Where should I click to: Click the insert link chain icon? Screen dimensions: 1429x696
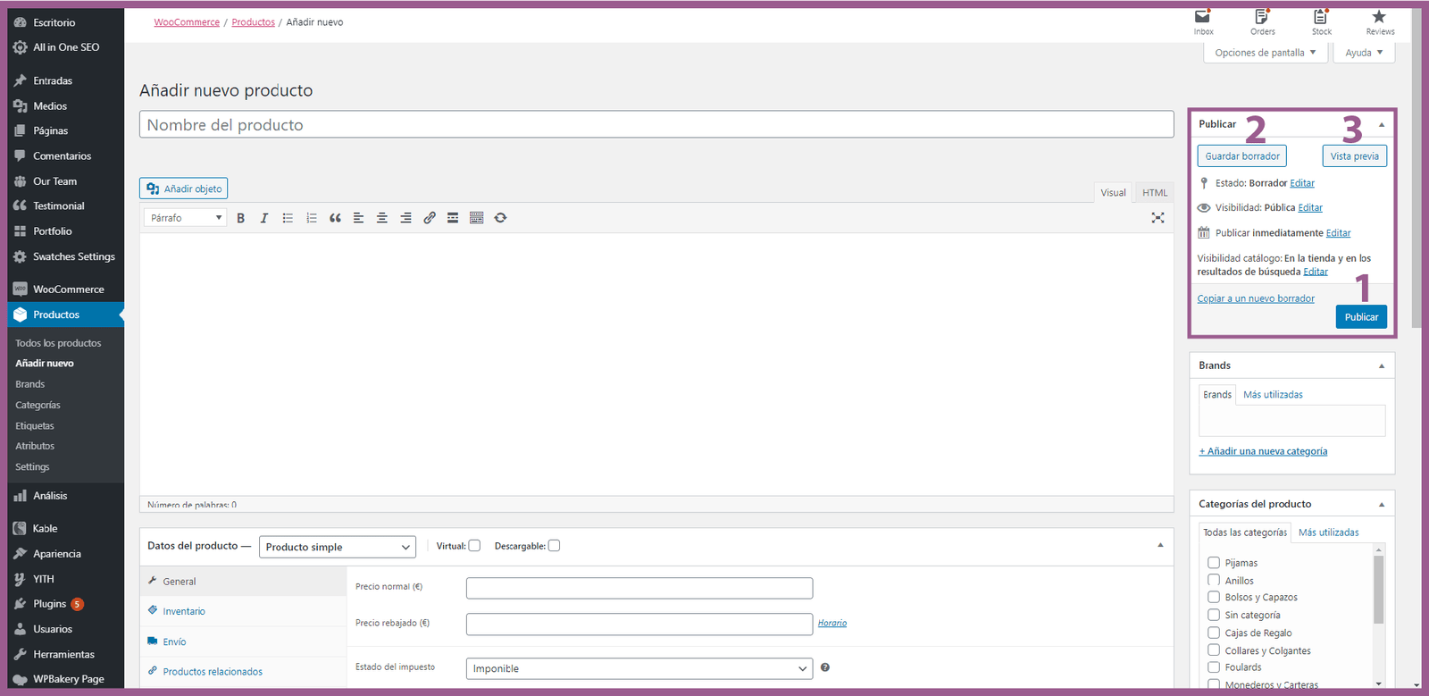(430, 218)
